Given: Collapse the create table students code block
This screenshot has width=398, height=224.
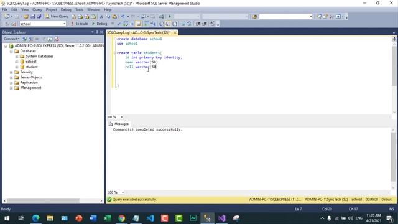Looking at the screenshot, I should tap(115, 53).
